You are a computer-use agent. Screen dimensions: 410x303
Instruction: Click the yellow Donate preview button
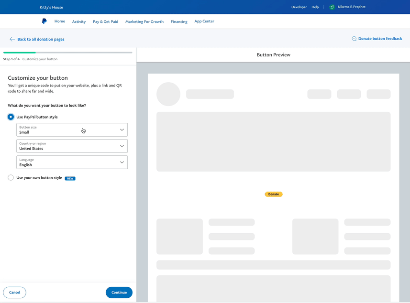coord(274,194)
